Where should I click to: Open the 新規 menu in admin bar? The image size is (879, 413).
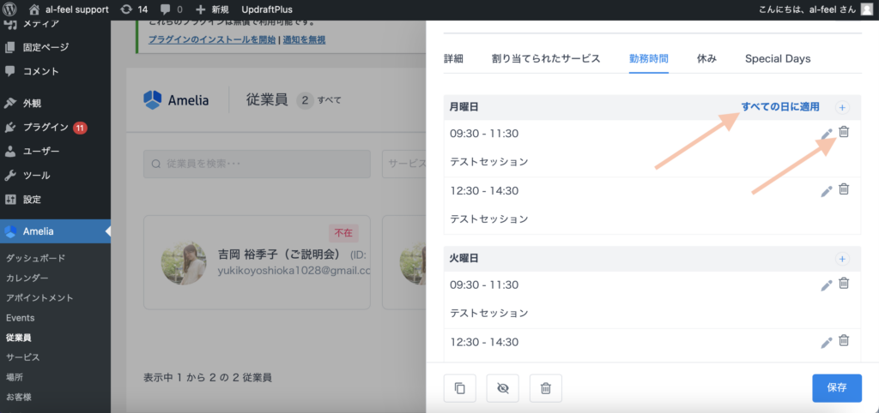[214, 9]
